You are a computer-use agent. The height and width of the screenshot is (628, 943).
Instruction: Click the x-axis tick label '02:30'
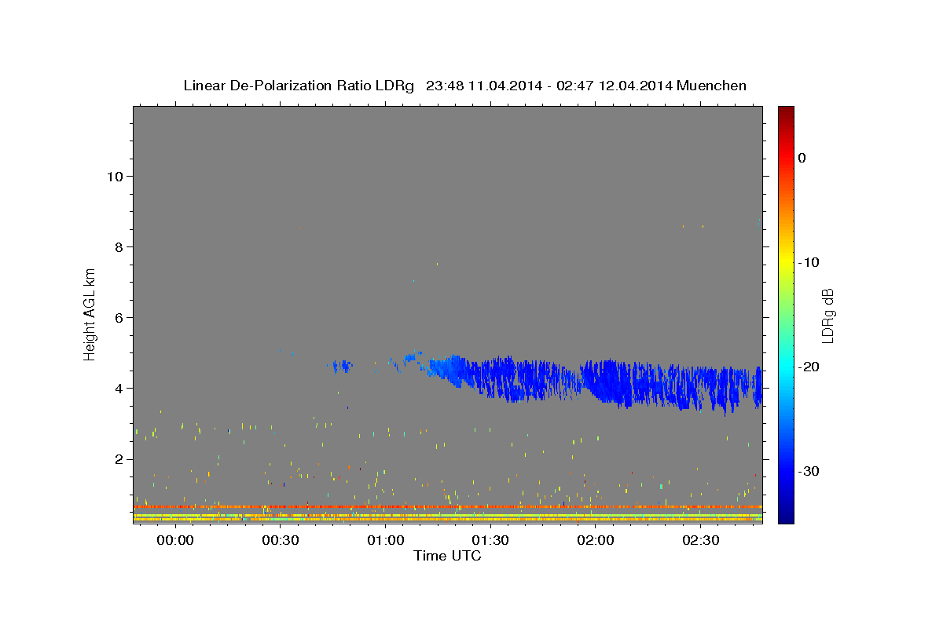tap(701, 541)
